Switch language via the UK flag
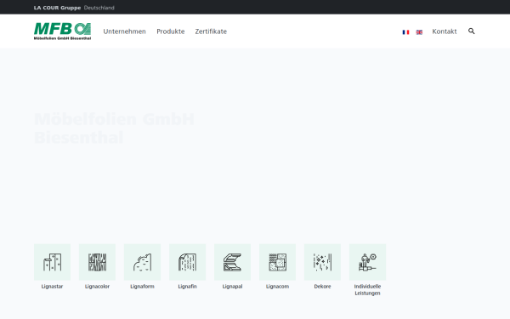Screen dimensions: 510x319 [419, 32]
